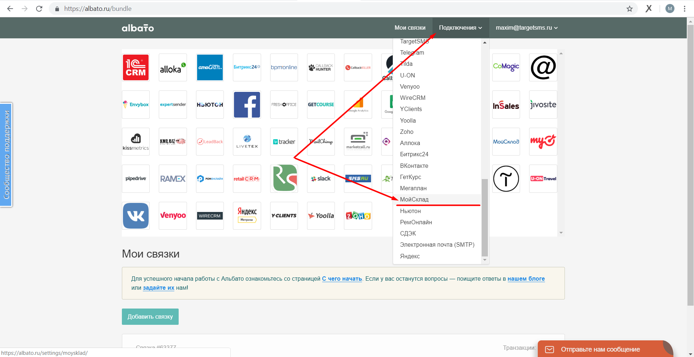This screenshot has width=694, height=357.
Task: Open the bpmonline service tile
Action: 284,68
